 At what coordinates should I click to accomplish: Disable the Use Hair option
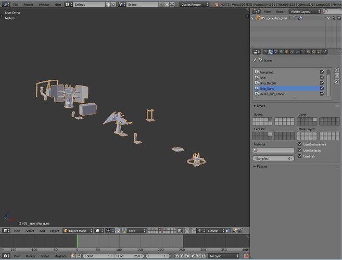[x=300, y=156]
